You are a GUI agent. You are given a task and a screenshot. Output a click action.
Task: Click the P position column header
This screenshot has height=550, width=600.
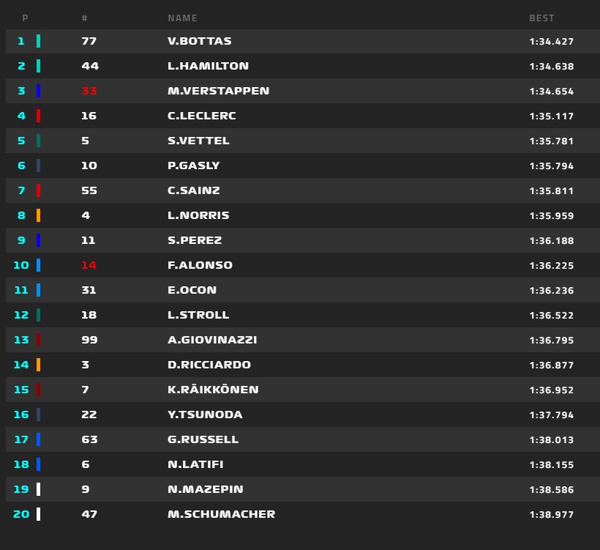[26, 18]
